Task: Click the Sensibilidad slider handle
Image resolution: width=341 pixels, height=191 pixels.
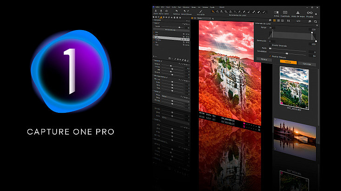Action: click(287, 53)
